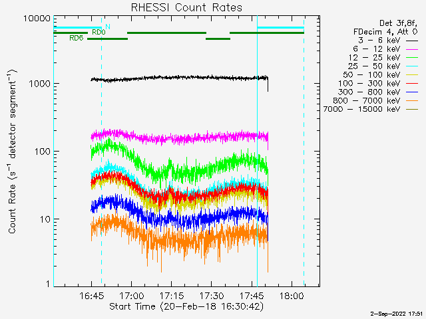Click the green line swatch for 12 - 25 keV
426x319 pixels.
412,58
